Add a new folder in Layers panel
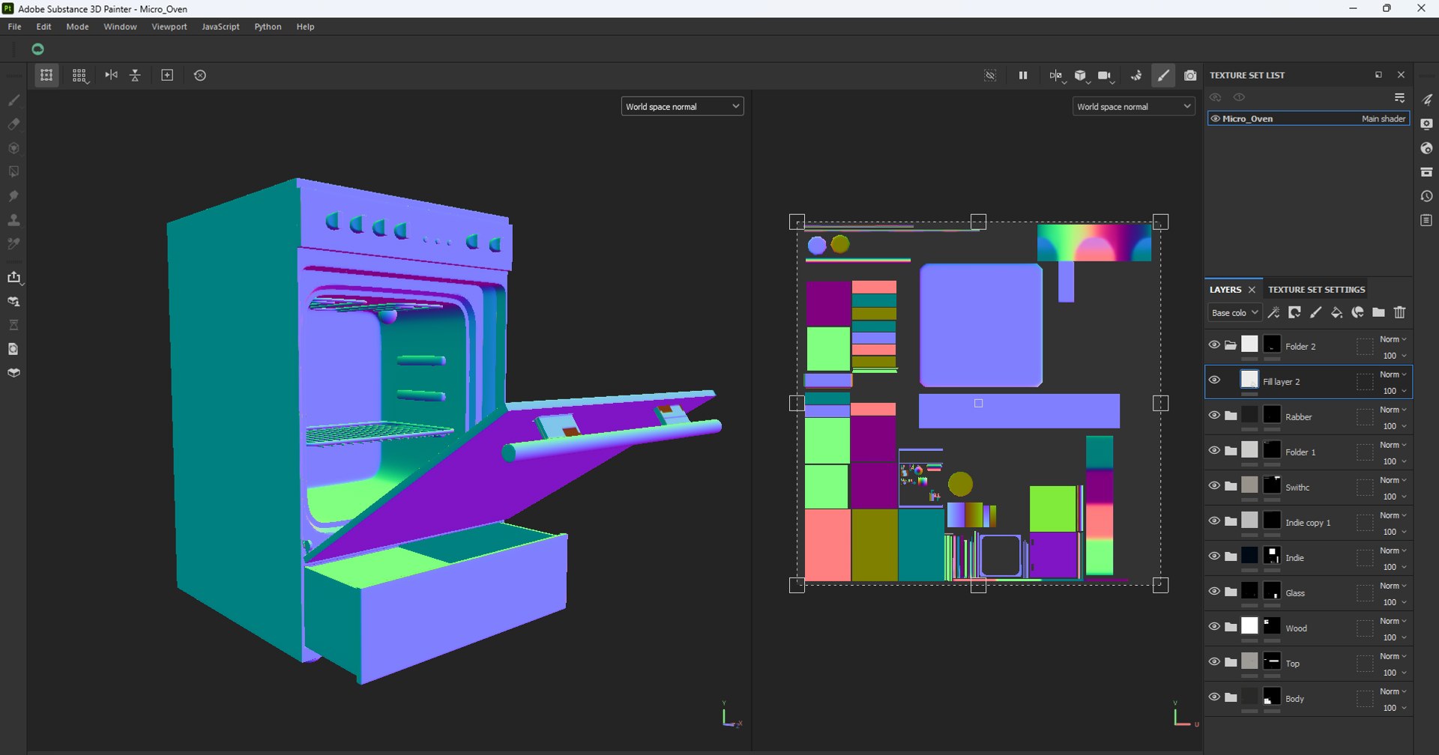This screenshot has height=755, width=1439. (x=1378, y=312)
